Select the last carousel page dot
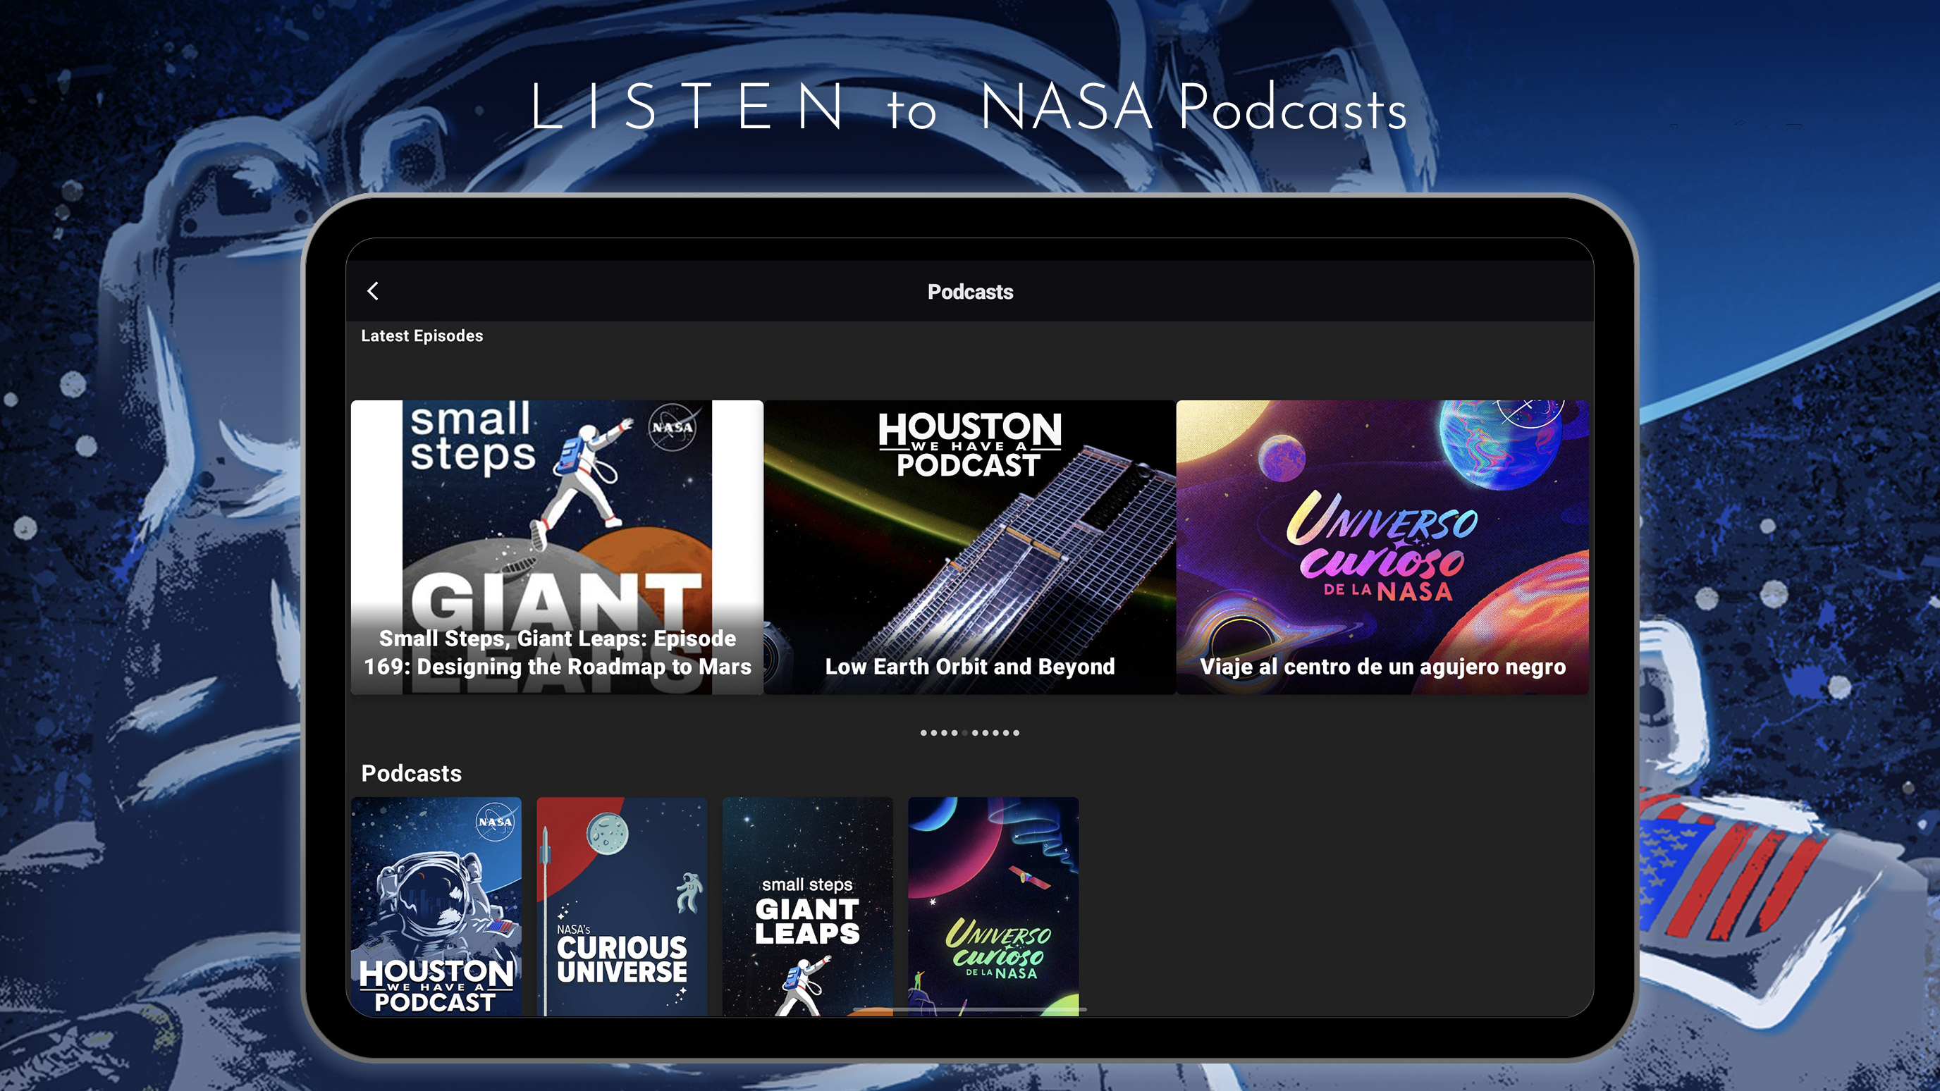This screenshot has width=1940, height=1091. (x=1017, y=732)
